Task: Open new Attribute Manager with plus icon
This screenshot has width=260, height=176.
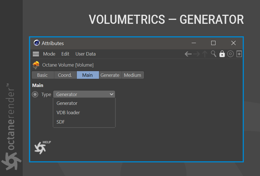Action: (239, 54)
